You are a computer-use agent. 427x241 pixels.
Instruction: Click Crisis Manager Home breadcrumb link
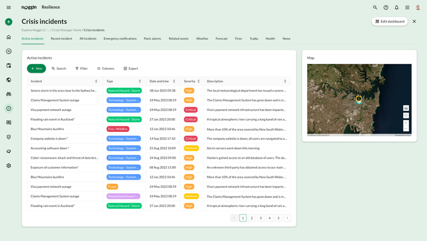coord(67,30)
